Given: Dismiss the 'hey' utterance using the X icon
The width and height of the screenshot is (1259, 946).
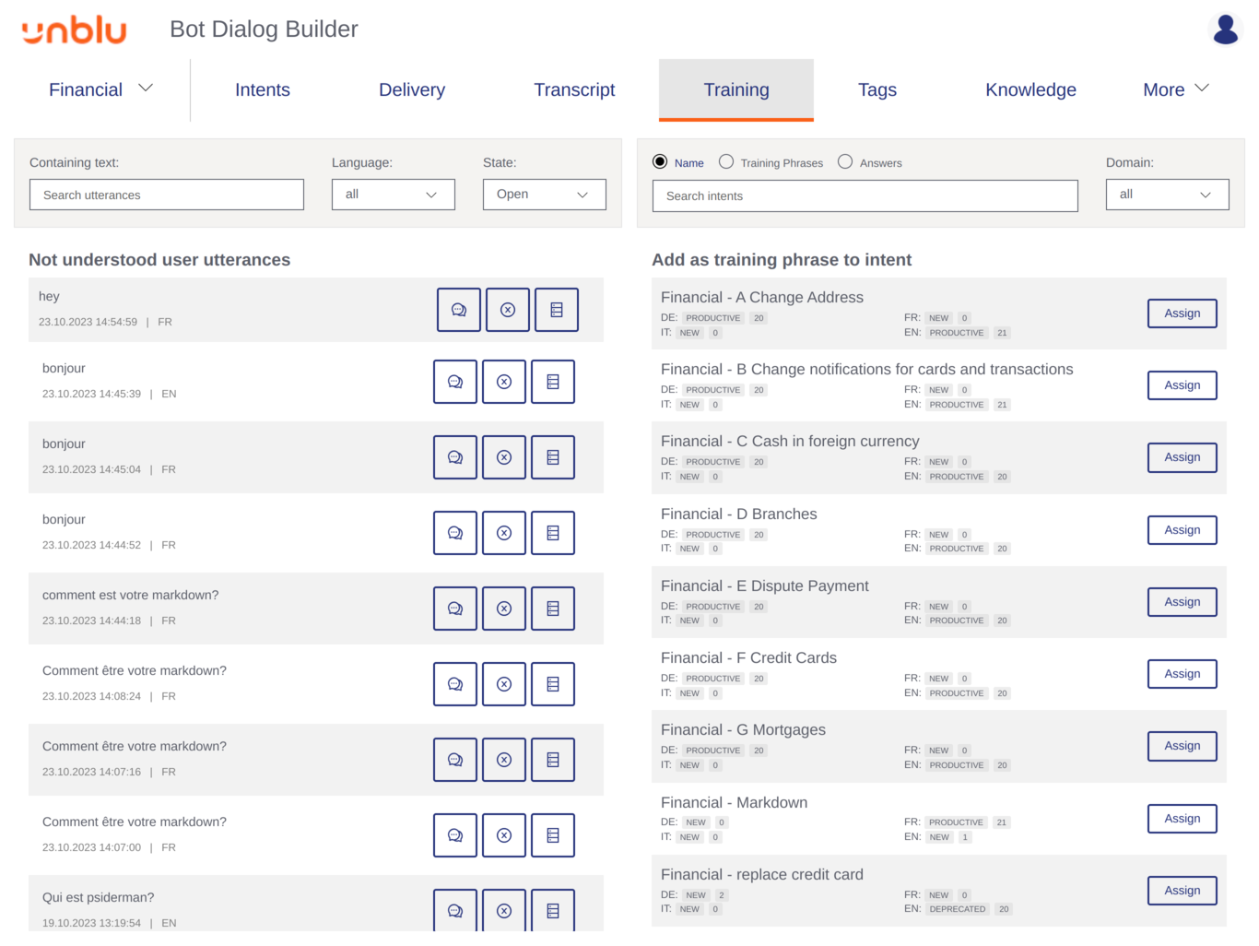Looking at the screenshot, I should click(x=507, y=310).
